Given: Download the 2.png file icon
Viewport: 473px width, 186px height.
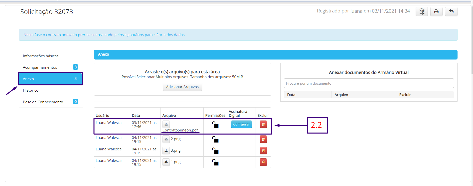Looking at the screenshot, I should point(166,139).
